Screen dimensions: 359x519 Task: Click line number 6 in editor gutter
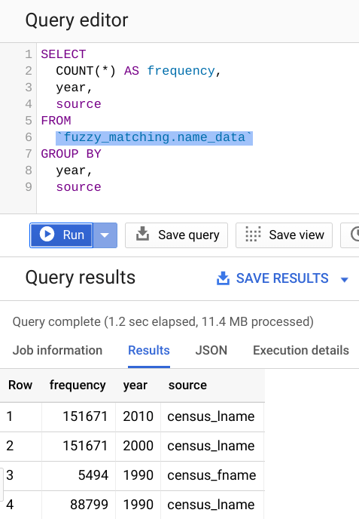(x=29, y=137)
